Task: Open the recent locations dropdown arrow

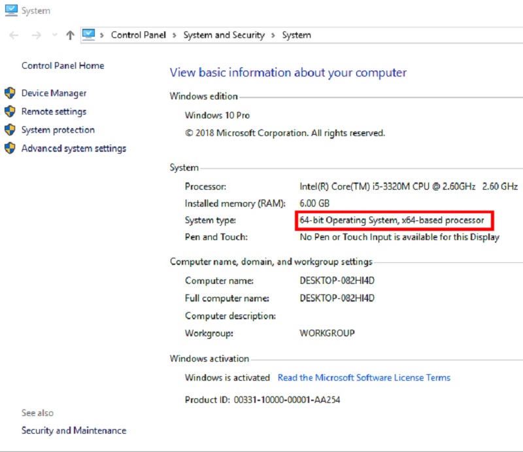Action: (x=55, y=35)
